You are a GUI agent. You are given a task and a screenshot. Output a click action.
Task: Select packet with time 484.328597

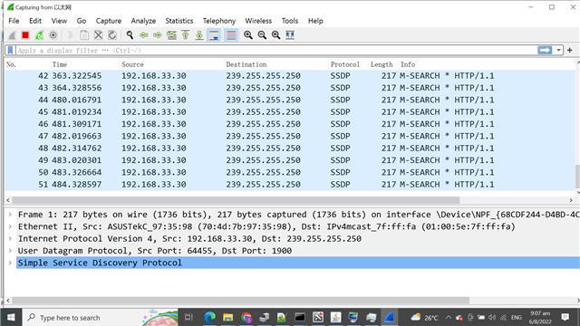pyautogui.click(x=290, y=185)
